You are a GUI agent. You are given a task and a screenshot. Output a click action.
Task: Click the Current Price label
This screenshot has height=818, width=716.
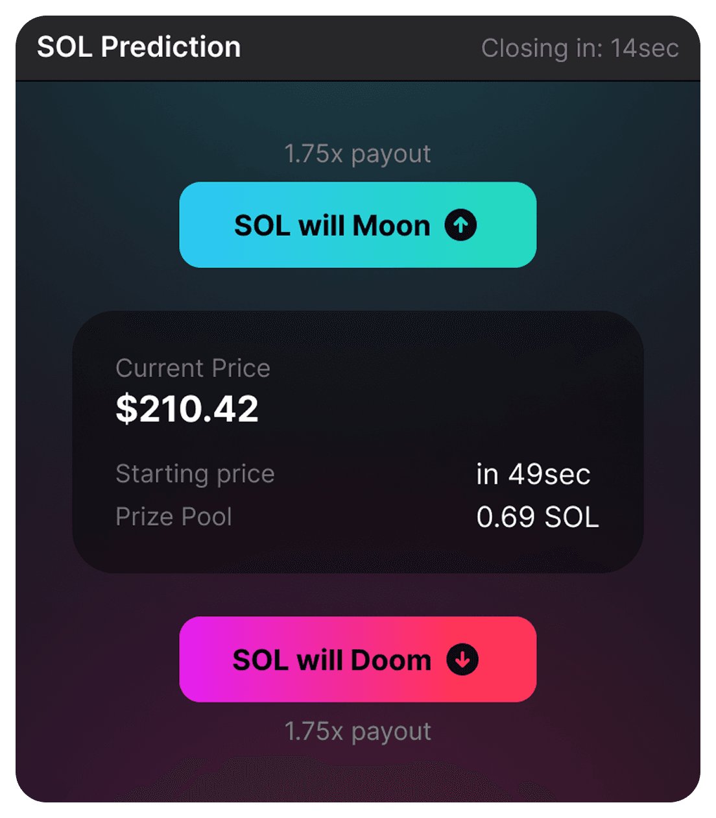click(x=193, y=367)
